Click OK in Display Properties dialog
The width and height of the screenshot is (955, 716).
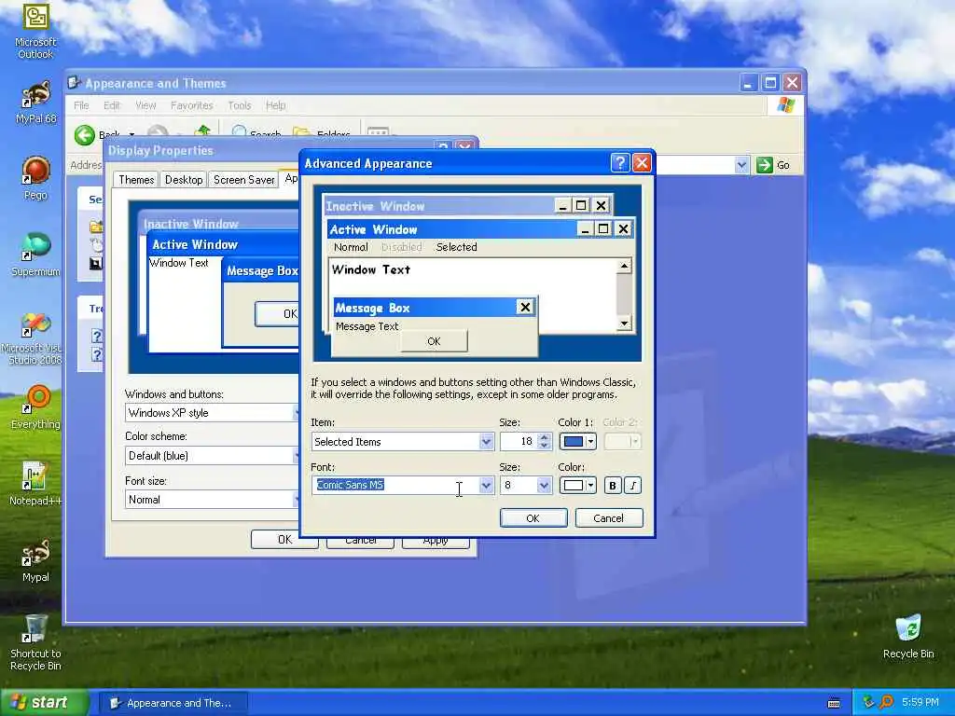pos(284,540)
